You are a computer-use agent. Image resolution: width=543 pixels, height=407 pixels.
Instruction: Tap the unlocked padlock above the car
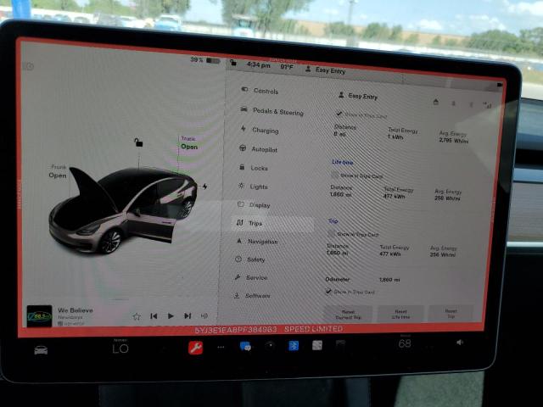(x=138, y=142)
